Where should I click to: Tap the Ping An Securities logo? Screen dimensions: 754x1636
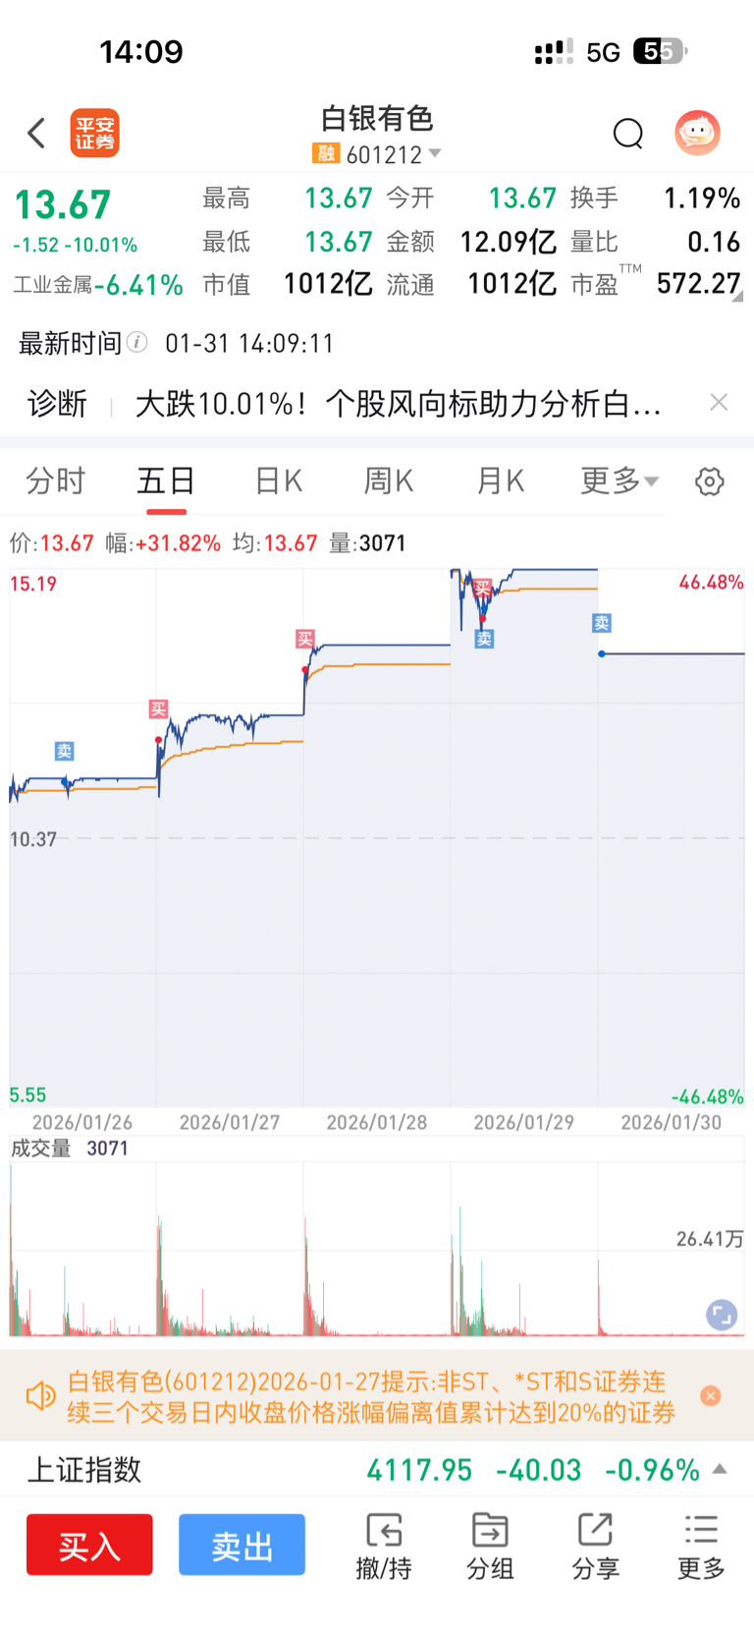pos(95,133)
